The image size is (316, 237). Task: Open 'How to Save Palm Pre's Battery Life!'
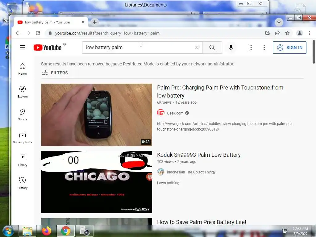pyautogui.click(x=202, y=222)
